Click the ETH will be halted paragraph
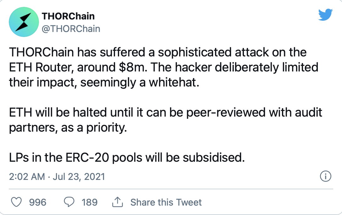The width and height of the screenshot is (342, 215). point(166,120)
